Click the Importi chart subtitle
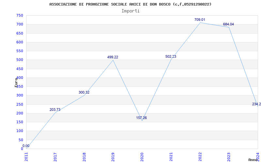 tap(130, 11)
